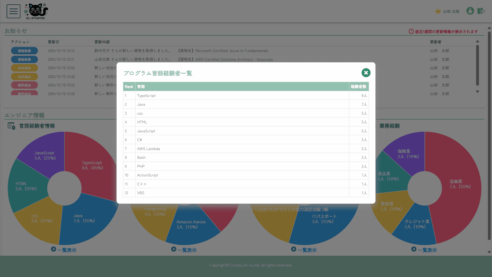Click the first 会社追加 badge
The image size is (492, 277).
click(x=24, y=68)
